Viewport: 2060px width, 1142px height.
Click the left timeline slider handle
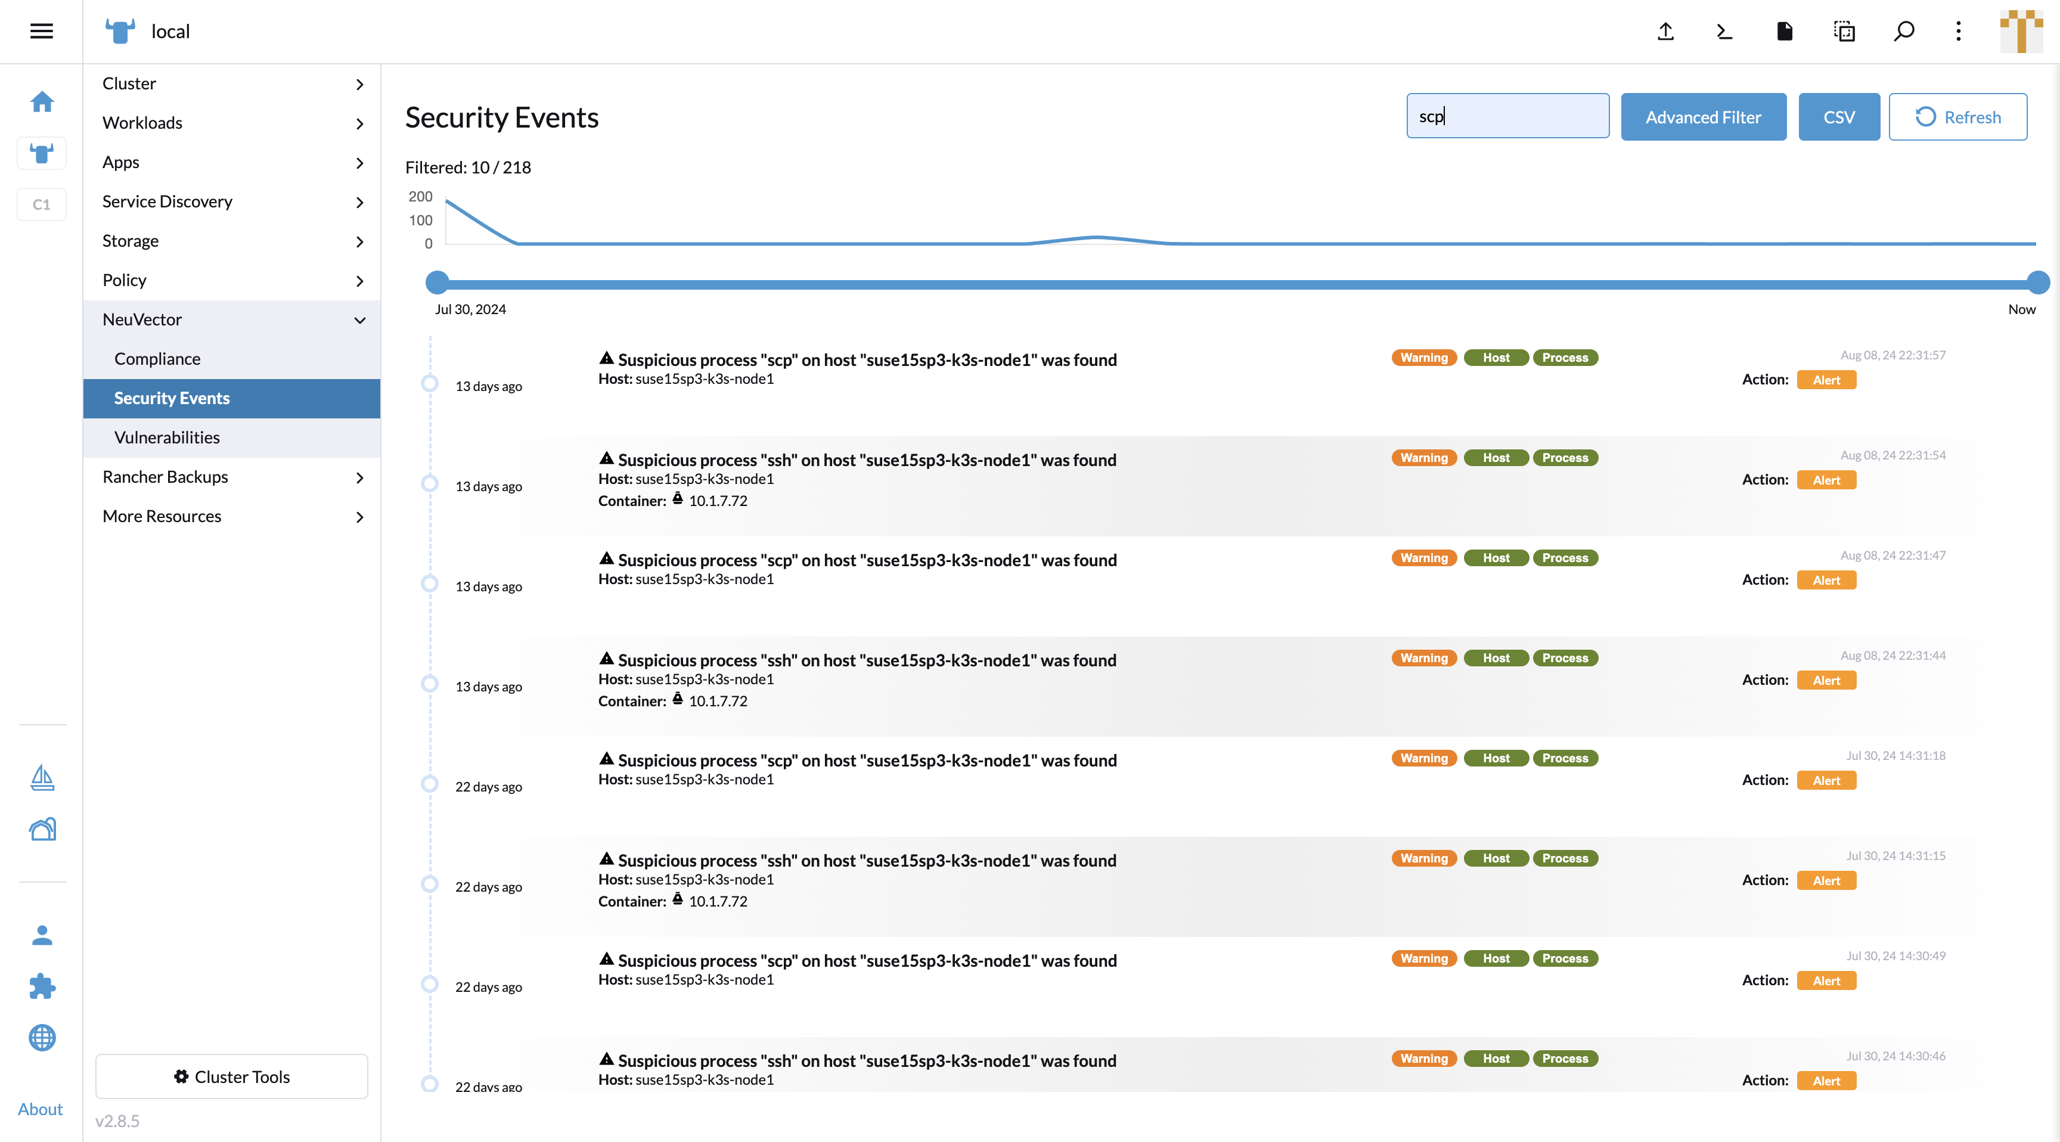437,283
